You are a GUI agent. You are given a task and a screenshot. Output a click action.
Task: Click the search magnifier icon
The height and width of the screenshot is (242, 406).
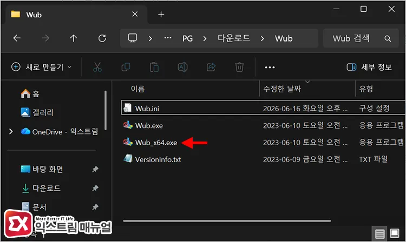(x=388, y=38)
